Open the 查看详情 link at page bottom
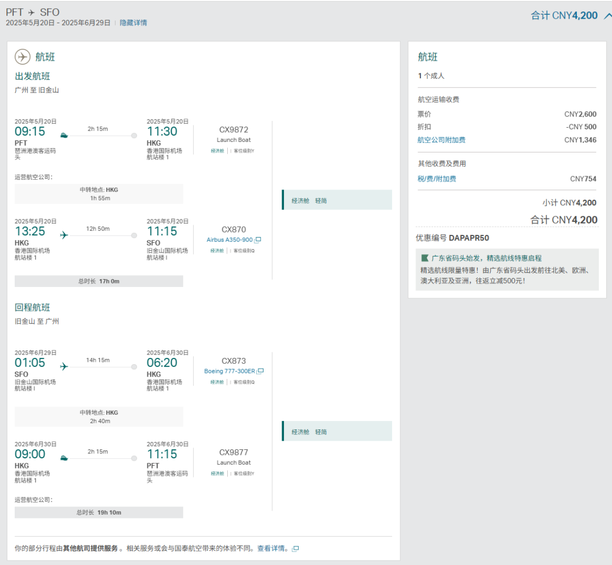 click(x=273, y=549)
